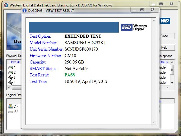The image size is (181, 136).
Task: Click the physical drive list scroll right arrow
Action: (167, 87)
